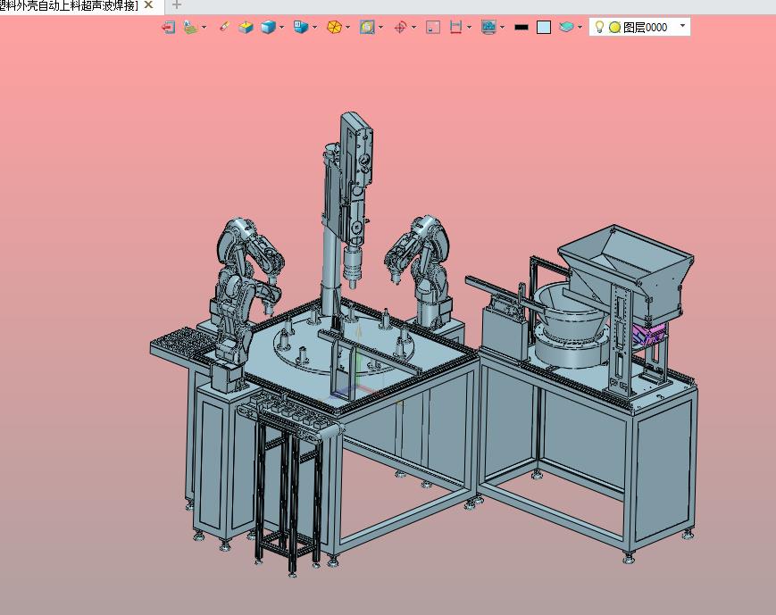Open the monitor display dropdown arrow
The height and width of the screenshot is (615, 776).
(503, 27)
